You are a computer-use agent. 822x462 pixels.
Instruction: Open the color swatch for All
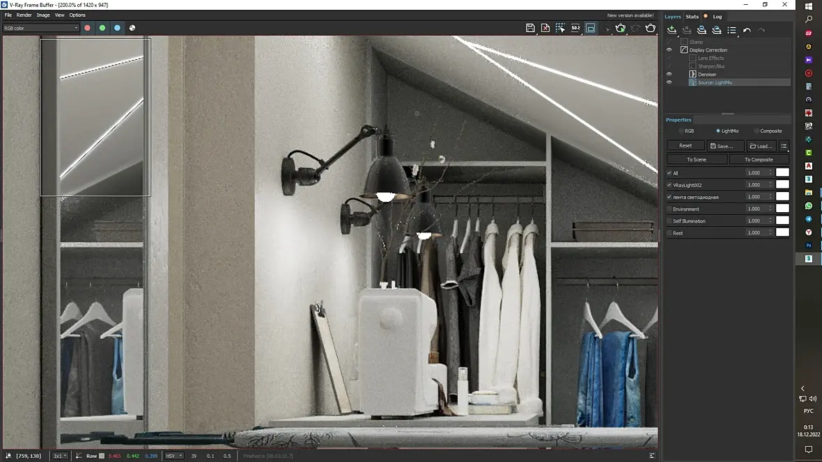point(782,173)
